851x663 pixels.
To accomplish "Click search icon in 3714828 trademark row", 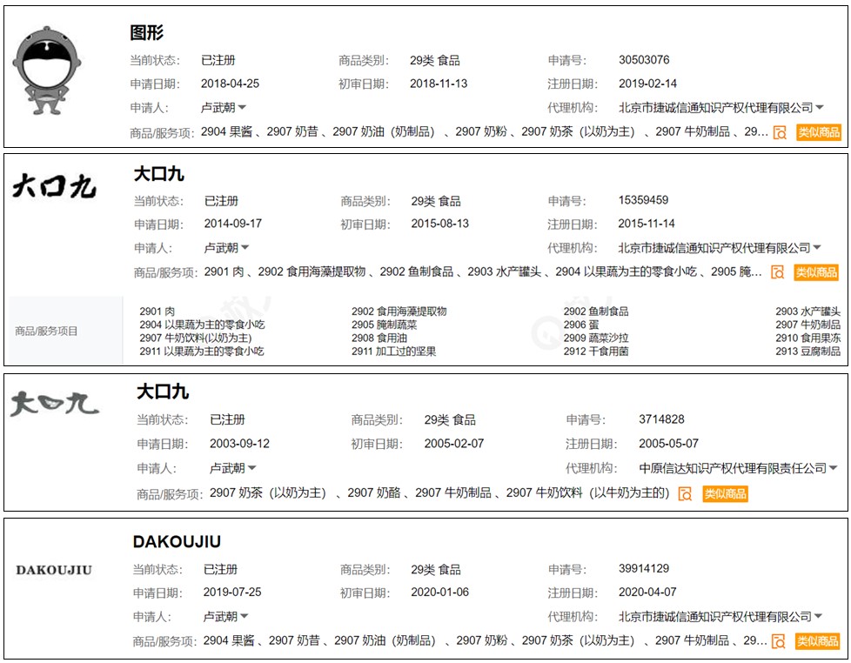I will pyautogui.click(x=686, y=493).
